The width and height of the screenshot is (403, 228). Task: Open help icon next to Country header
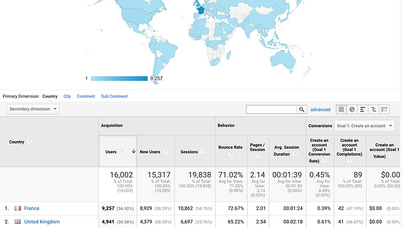point(29,142)
